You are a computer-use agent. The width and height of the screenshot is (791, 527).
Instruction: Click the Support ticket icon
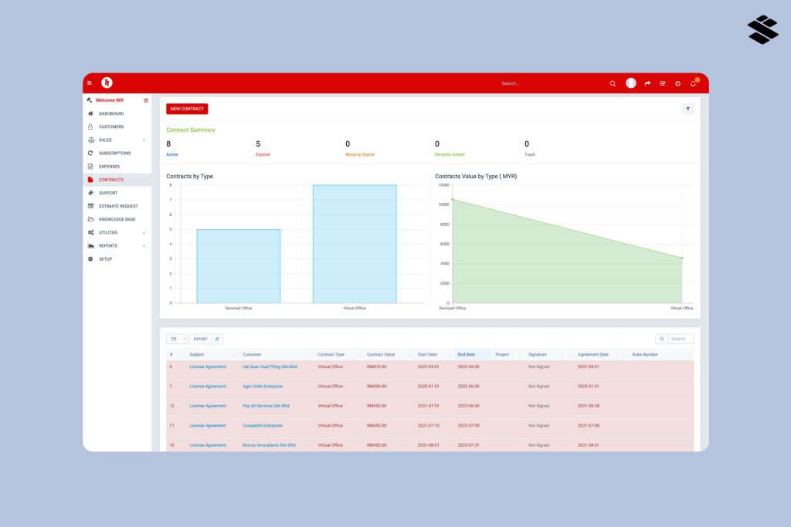[x=90, y=193]
